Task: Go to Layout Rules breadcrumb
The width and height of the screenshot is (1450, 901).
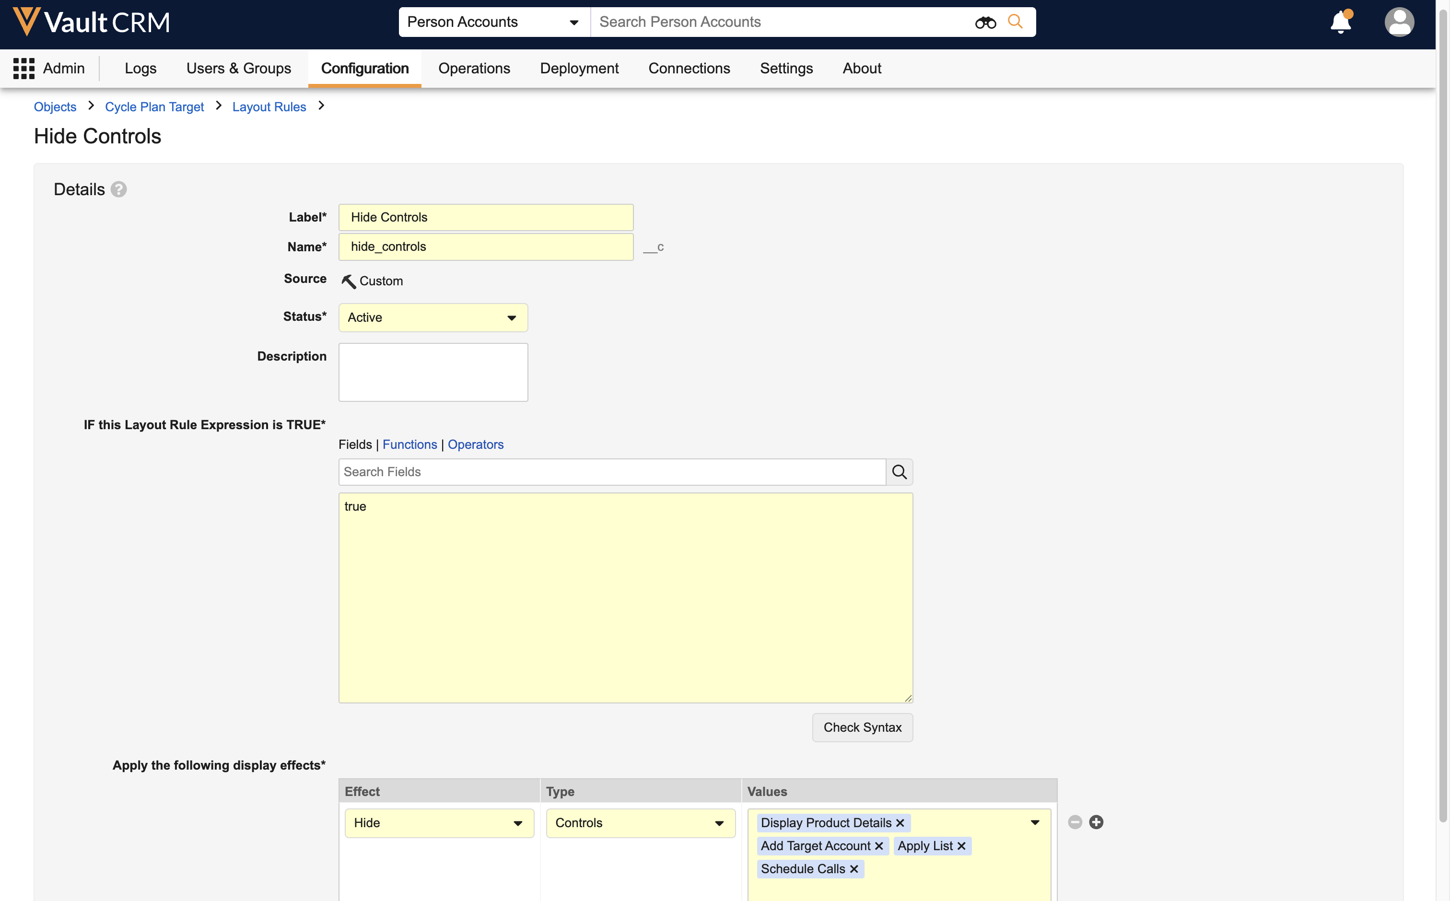Action: coord(269,106)
